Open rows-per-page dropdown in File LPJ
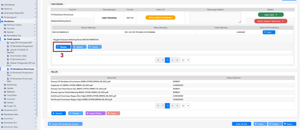The image size is (300, 130). tap(185, 106)
